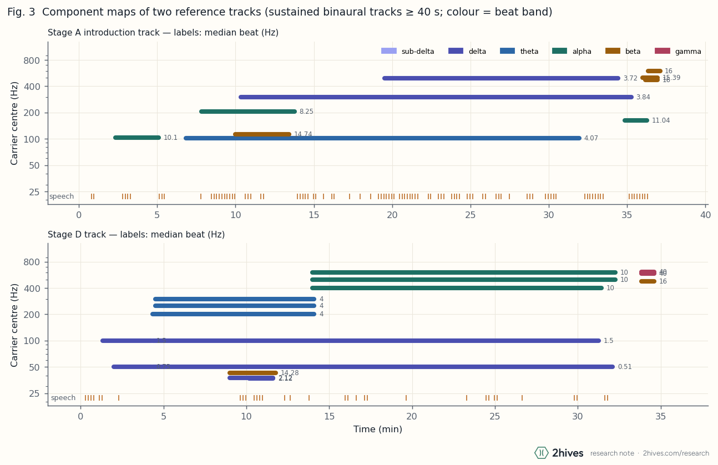Select Stage A beta bar labelled 14.74
The image size is (718, 465).
(x=262, y=134)
